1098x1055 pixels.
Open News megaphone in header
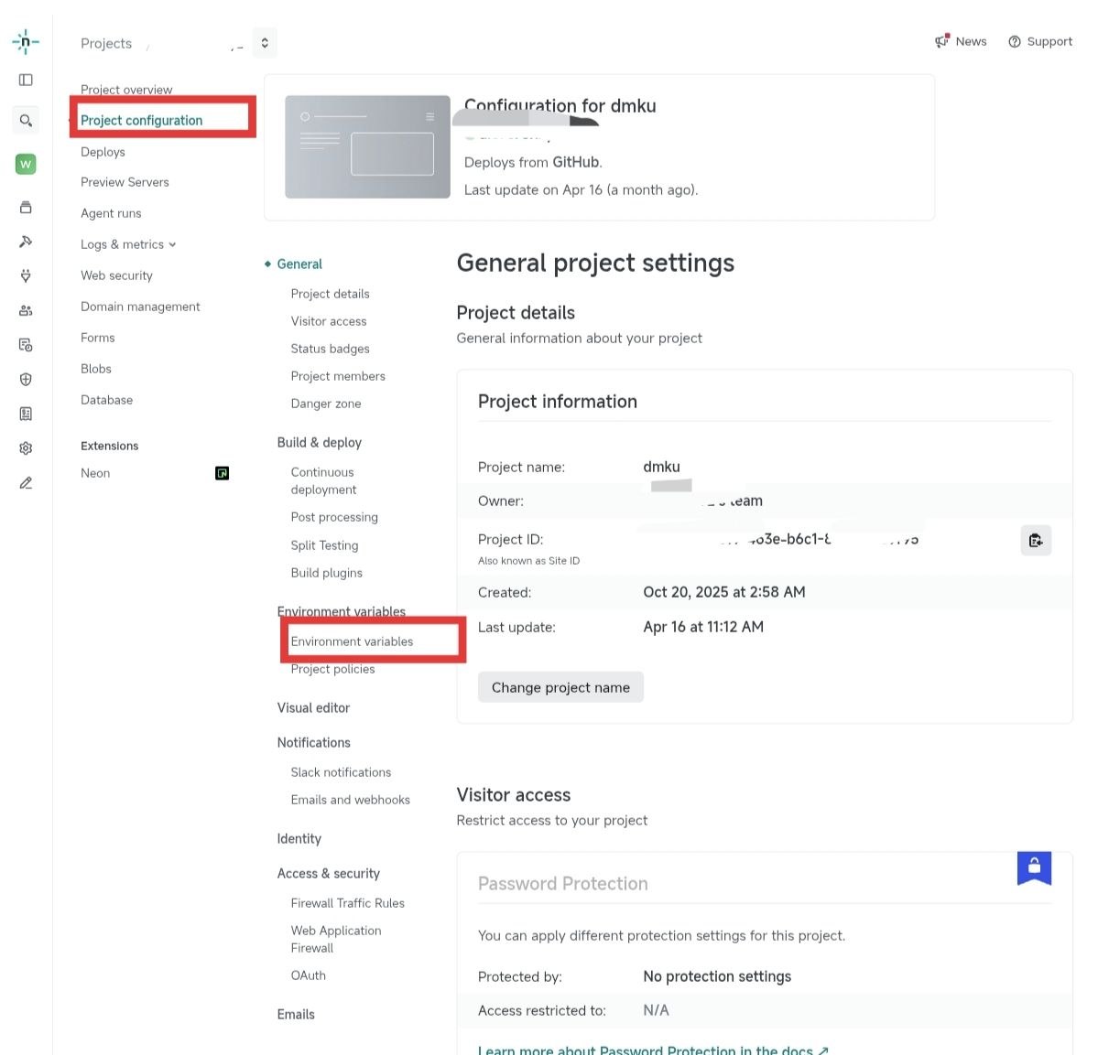pyautogui.click(x=961, y=41)
